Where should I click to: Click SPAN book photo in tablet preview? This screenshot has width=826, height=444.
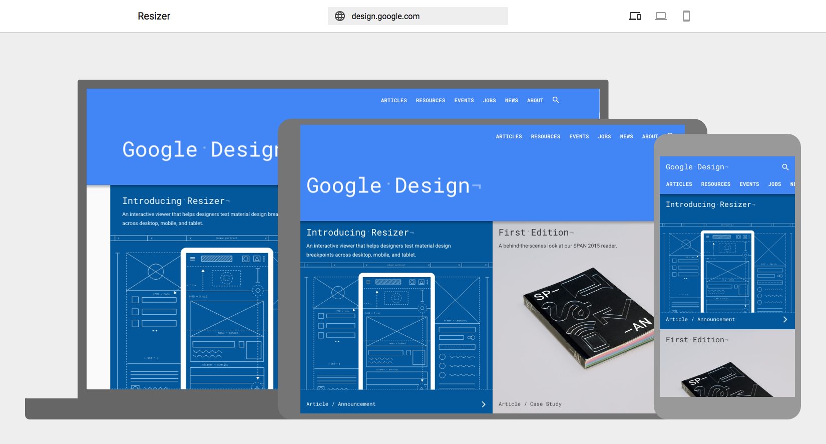tap(588, 319)
